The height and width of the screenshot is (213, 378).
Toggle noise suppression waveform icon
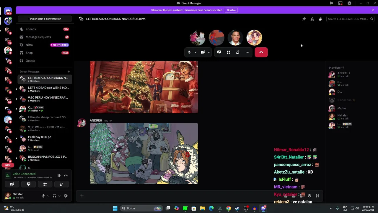(x=58, y=176)
